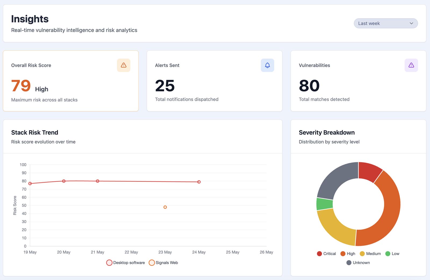Click the Vulnerabilities triangle warning icon
The height and width of the screenshot is (280, 430).
(411, 65)
